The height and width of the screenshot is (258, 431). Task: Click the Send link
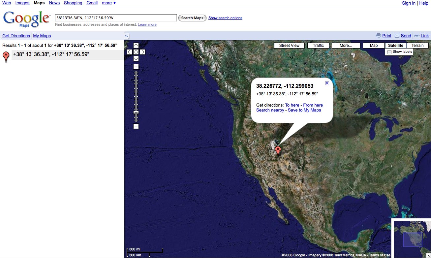[406, 36]
